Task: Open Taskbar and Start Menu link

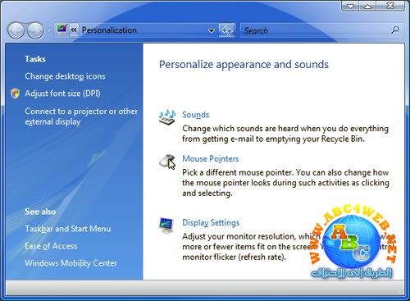Action: (68, 229)
